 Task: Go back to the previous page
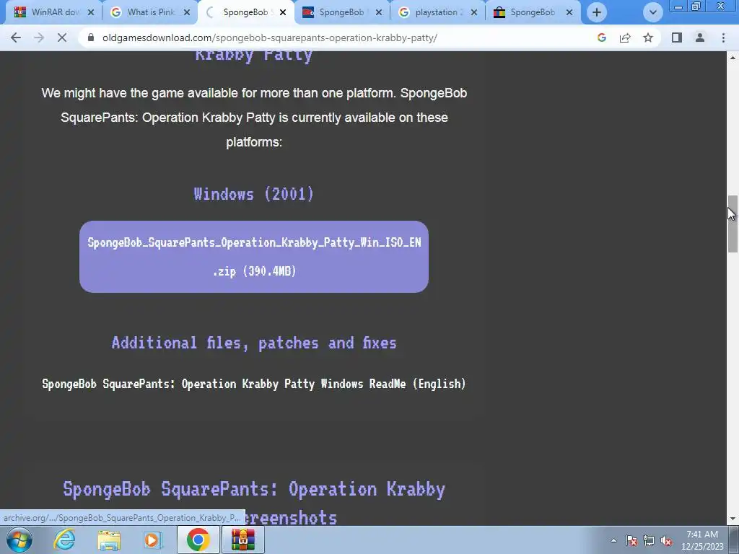point(16,38)
